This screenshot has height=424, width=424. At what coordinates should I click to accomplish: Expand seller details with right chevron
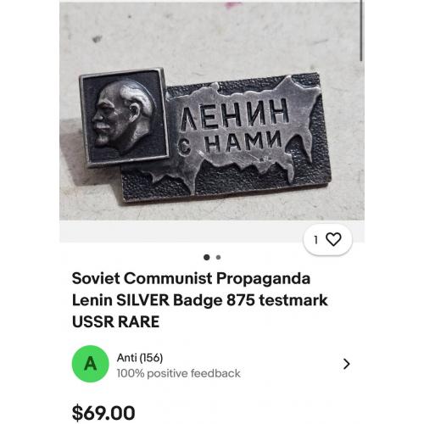347,364
